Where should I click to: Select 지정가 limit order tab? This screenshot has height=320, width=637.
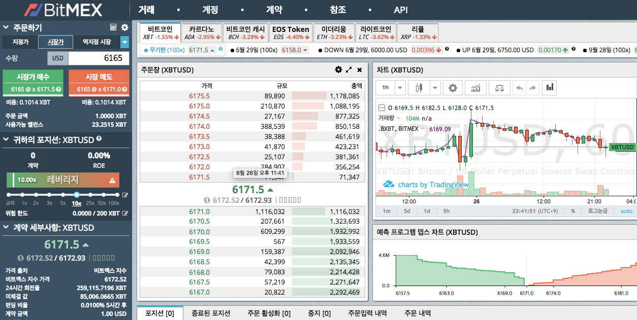20,42
